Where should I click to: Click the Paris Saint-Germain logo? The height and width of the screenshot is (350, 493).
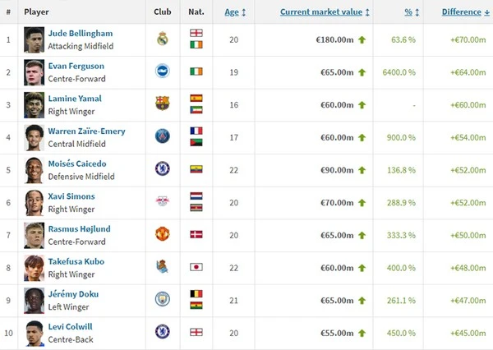pos(163,136)
